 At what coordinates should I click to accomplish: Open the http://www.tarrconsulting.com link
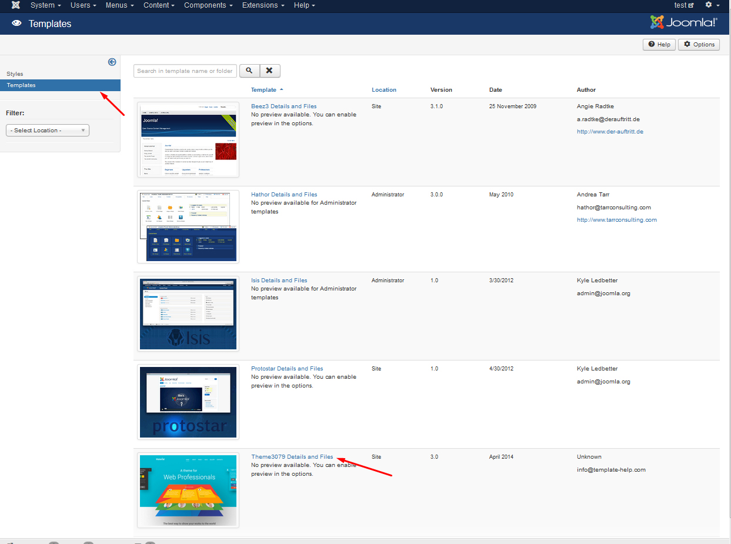pos(617,220)
